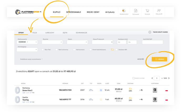181x112 pixels.
Task: Go to the next results page arrow
Action: click(169, 78)
